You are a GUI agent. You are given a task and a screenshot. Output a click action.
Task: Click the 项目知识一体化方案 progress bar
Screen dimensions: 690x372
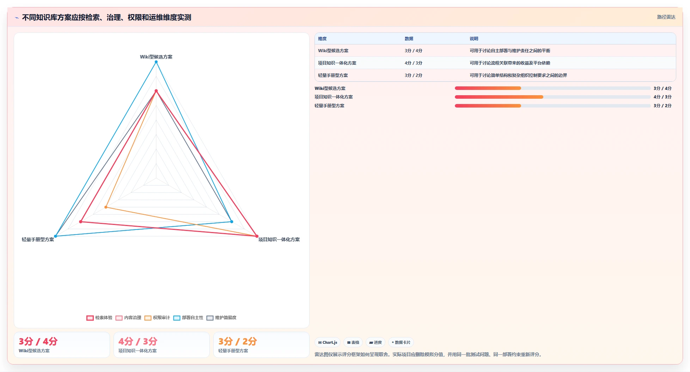point(552,97)
